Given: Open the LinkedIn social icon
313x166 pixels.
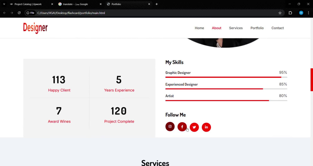Looking at the screenshot, I should pyautogui.click(x=206, y=127).
